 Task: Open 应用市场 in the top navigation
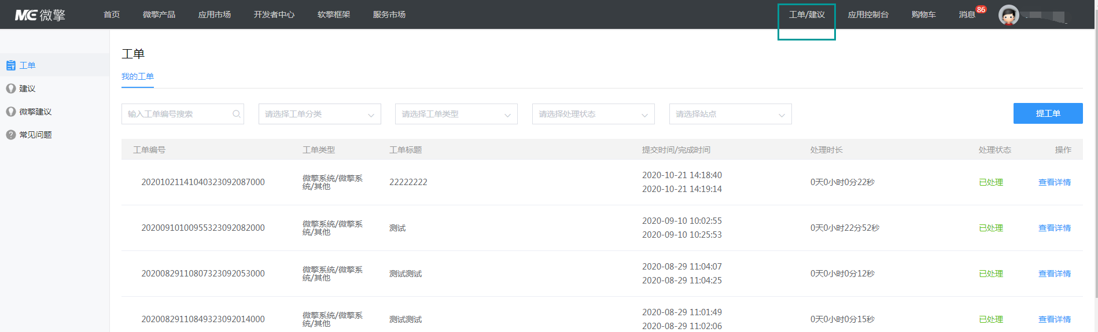tap(215, 14)
